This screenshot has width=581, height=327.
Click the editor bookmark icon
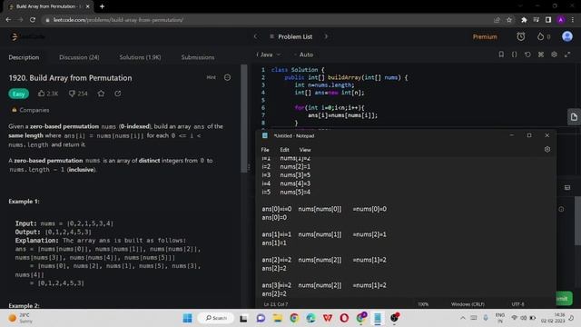pos(501,54)
